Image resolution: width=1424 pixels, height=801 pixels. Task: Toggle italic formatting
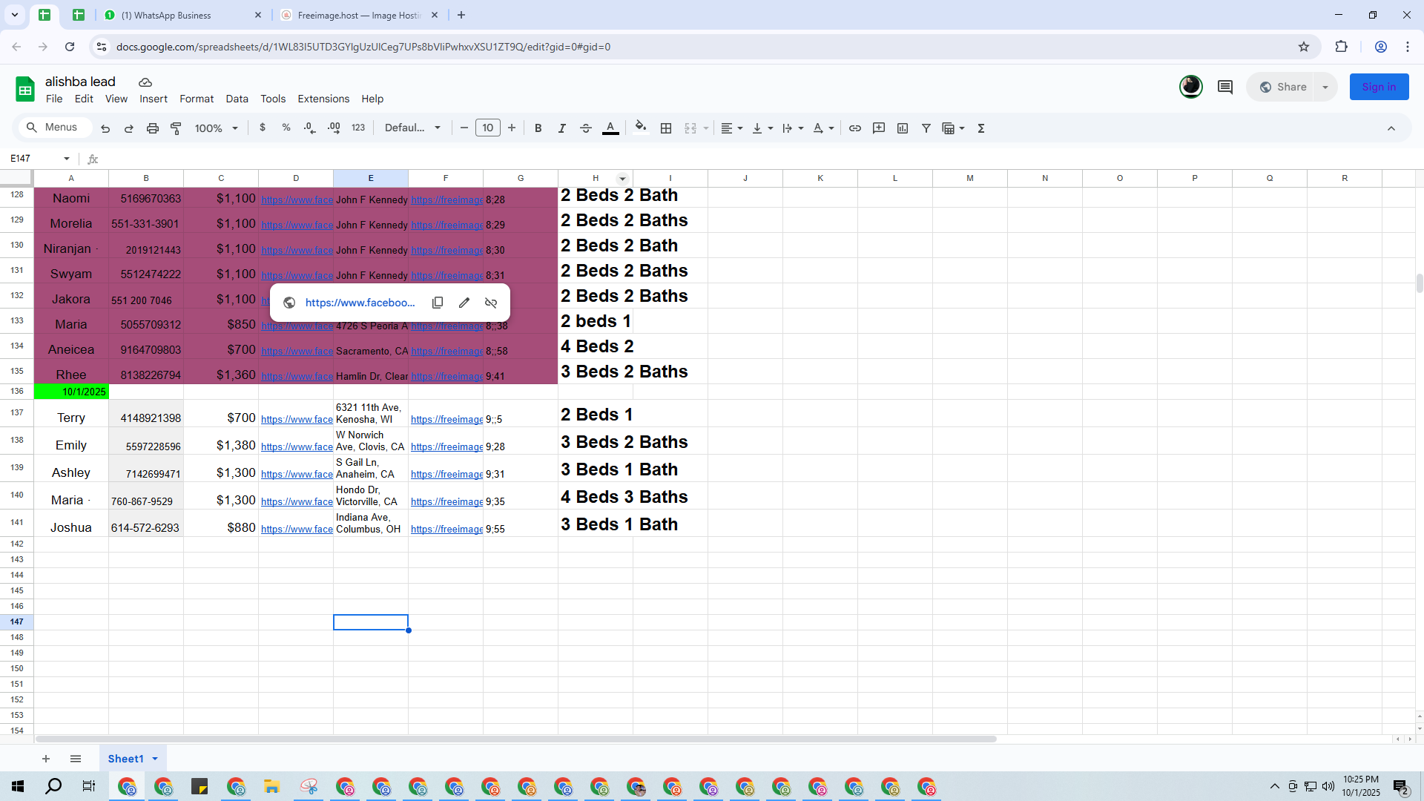click(562, 128)
